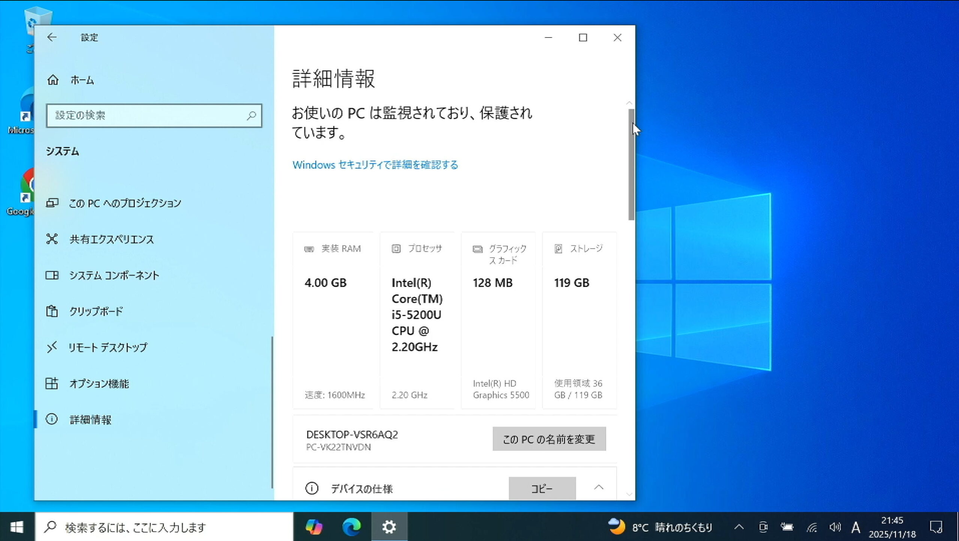The image size is (959, 541).
Task: Click the search magnifier in settings search
Action: coord(251,115)
